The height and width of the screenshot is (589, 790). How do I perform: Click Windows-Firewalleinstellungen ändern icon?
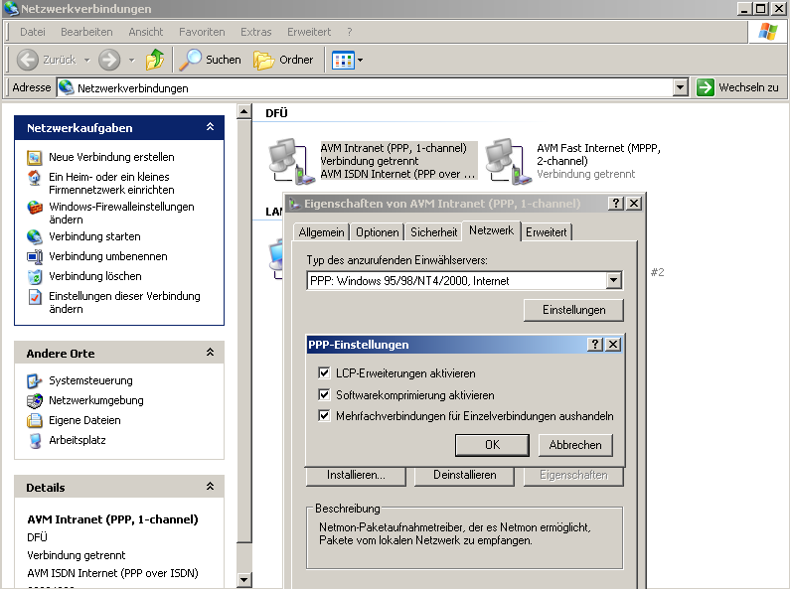point(34,208)
